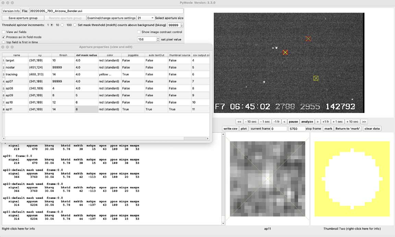The height and width of the screenshot is (237, 395).
Task: Click Return to 'mark' button
Action: click(348, 129)
